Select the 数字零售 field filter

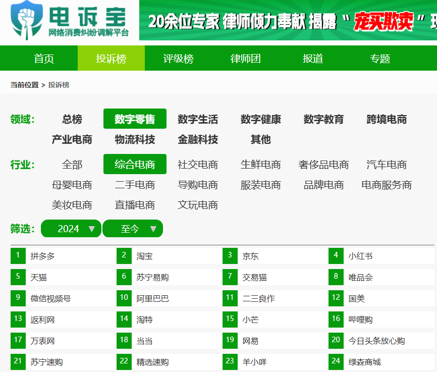tap(135, 119)
